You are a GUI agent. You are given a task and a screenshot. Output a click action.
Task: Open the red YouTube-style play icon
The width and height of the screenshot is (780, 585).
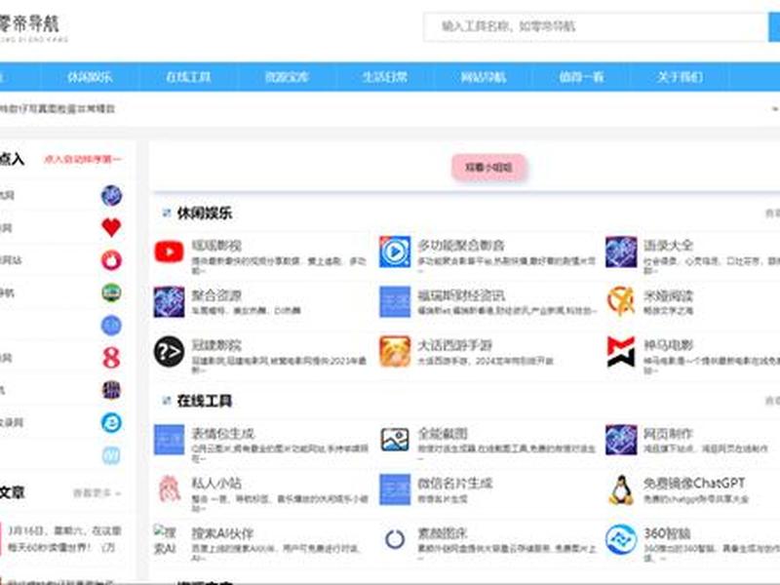point(169,252)
